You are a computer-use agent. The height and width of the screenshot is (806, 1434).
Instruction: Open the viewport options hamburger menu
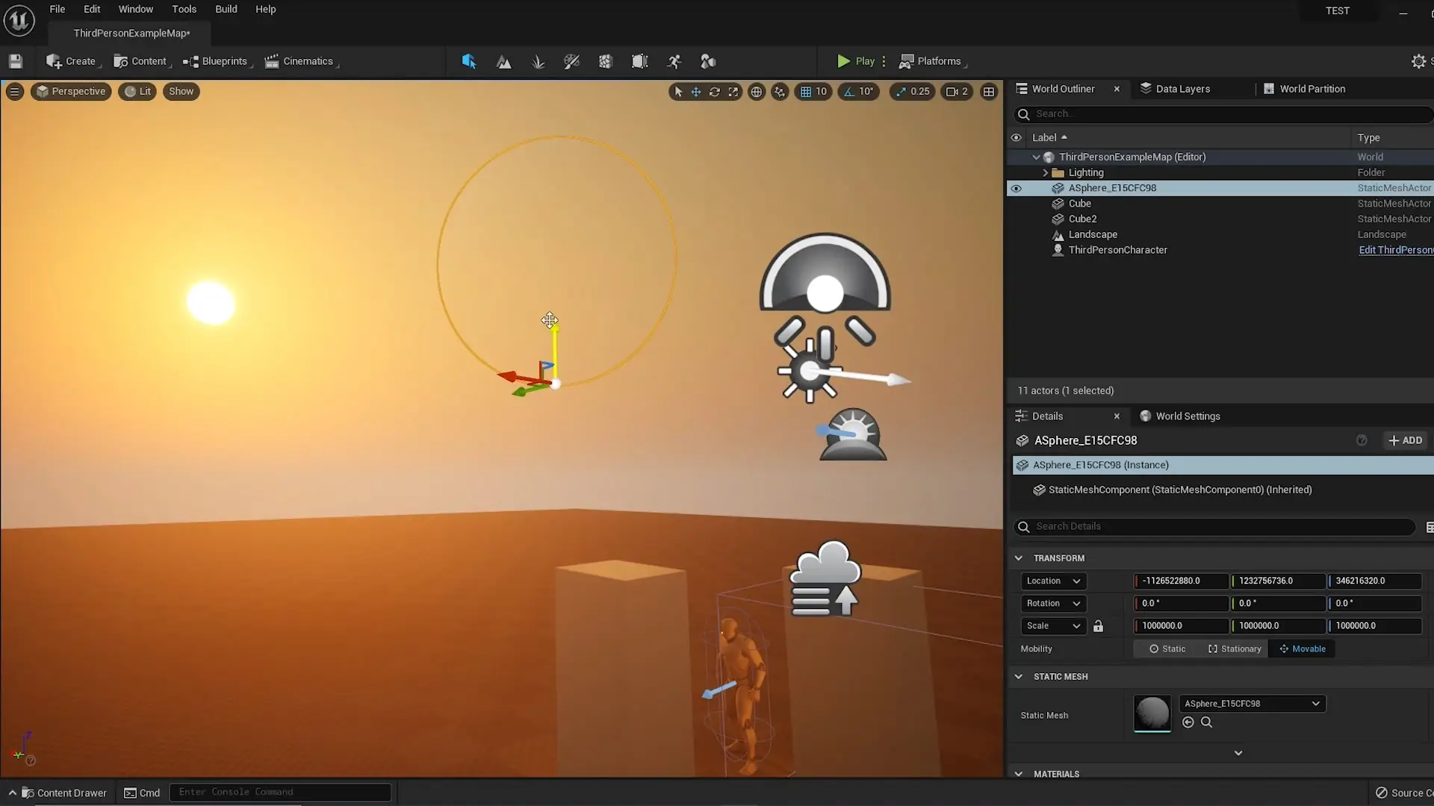[x=14, y=92]
